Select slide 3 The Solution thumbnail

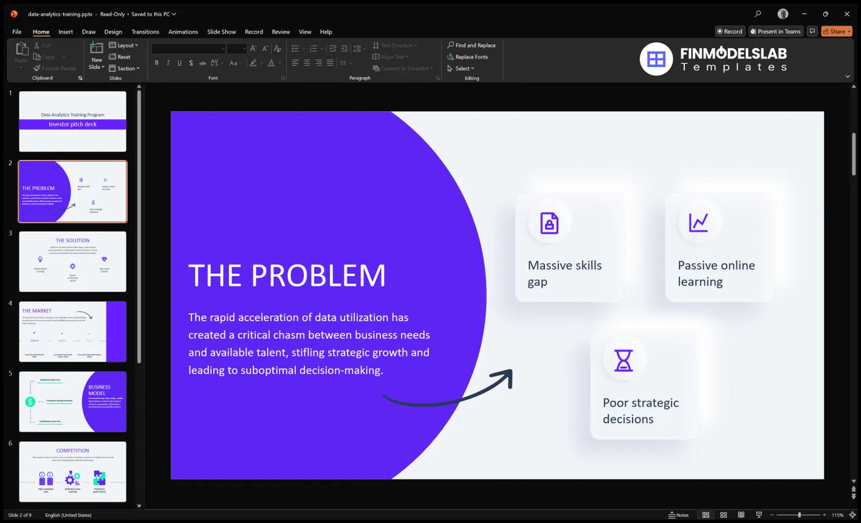click(x=72, y=261)
